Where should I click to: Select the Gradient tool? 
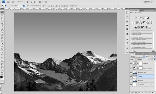(x=2, y=43)
